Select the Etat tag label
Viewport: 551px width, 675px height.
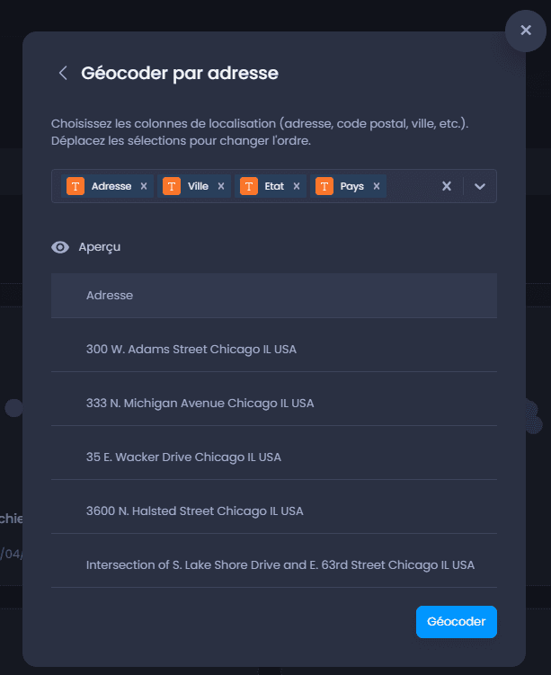point(274,186)
